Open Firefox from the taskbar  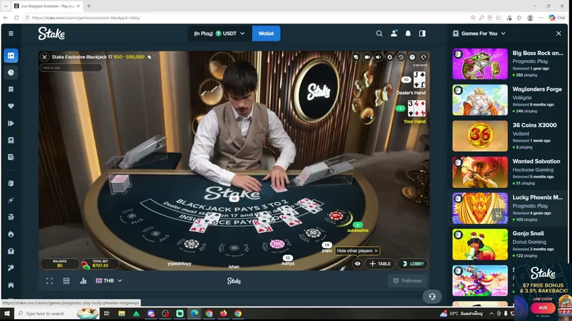tap(223, 314)
